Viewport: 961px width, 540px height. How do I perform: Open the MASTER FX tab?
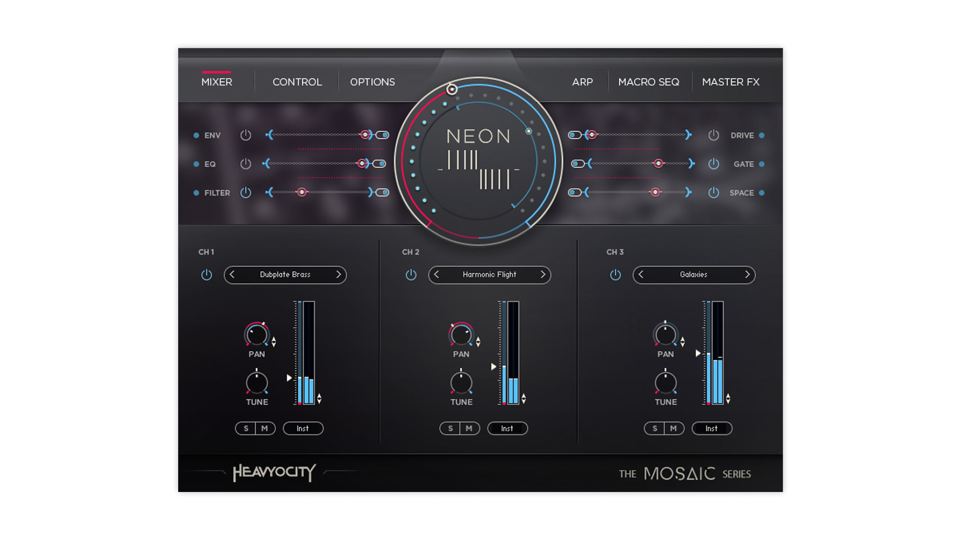(x=730, y=82)
